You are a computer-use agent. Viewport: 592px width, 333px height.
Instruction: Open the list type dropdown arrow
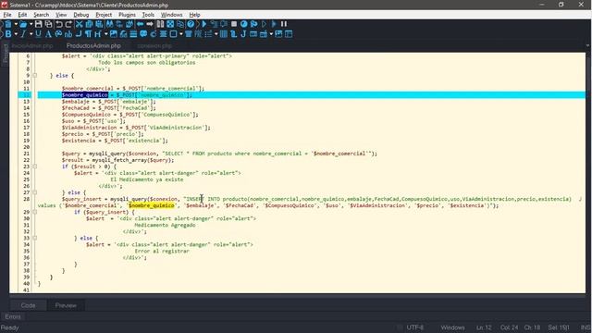(x=216, y=34)
